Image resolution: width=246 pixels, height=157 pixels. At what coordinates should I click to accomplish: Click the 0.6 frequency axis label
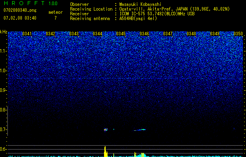coord(3,149)
